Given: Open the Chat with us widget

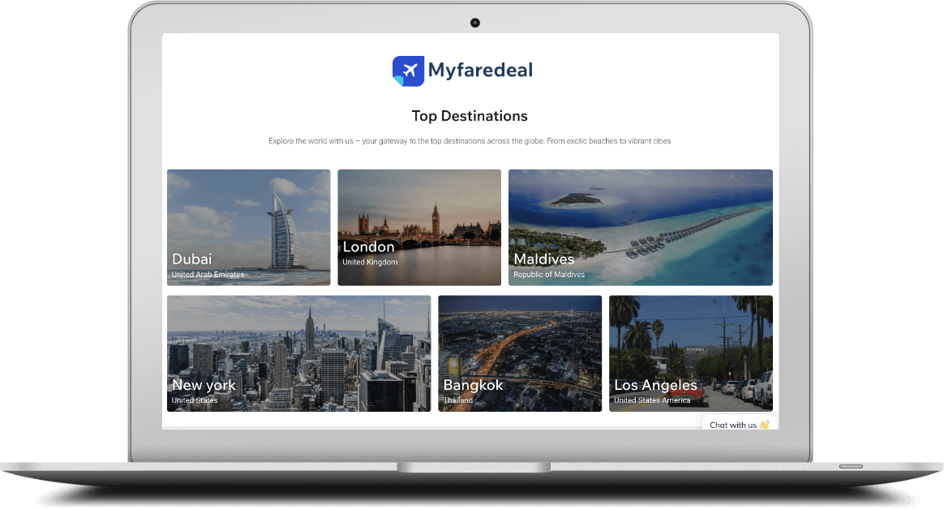Looking at the screenshot, I should tap(733, 424).
